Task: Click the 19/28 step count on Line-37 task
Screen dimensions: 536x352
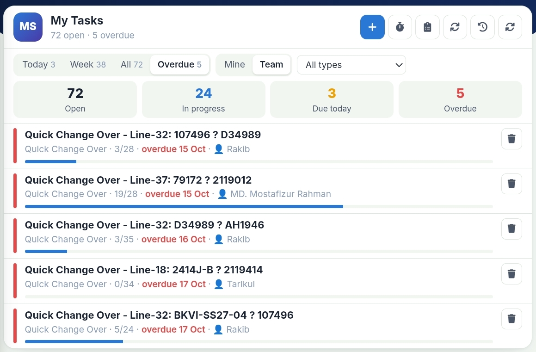Action: tap(126, 194)
